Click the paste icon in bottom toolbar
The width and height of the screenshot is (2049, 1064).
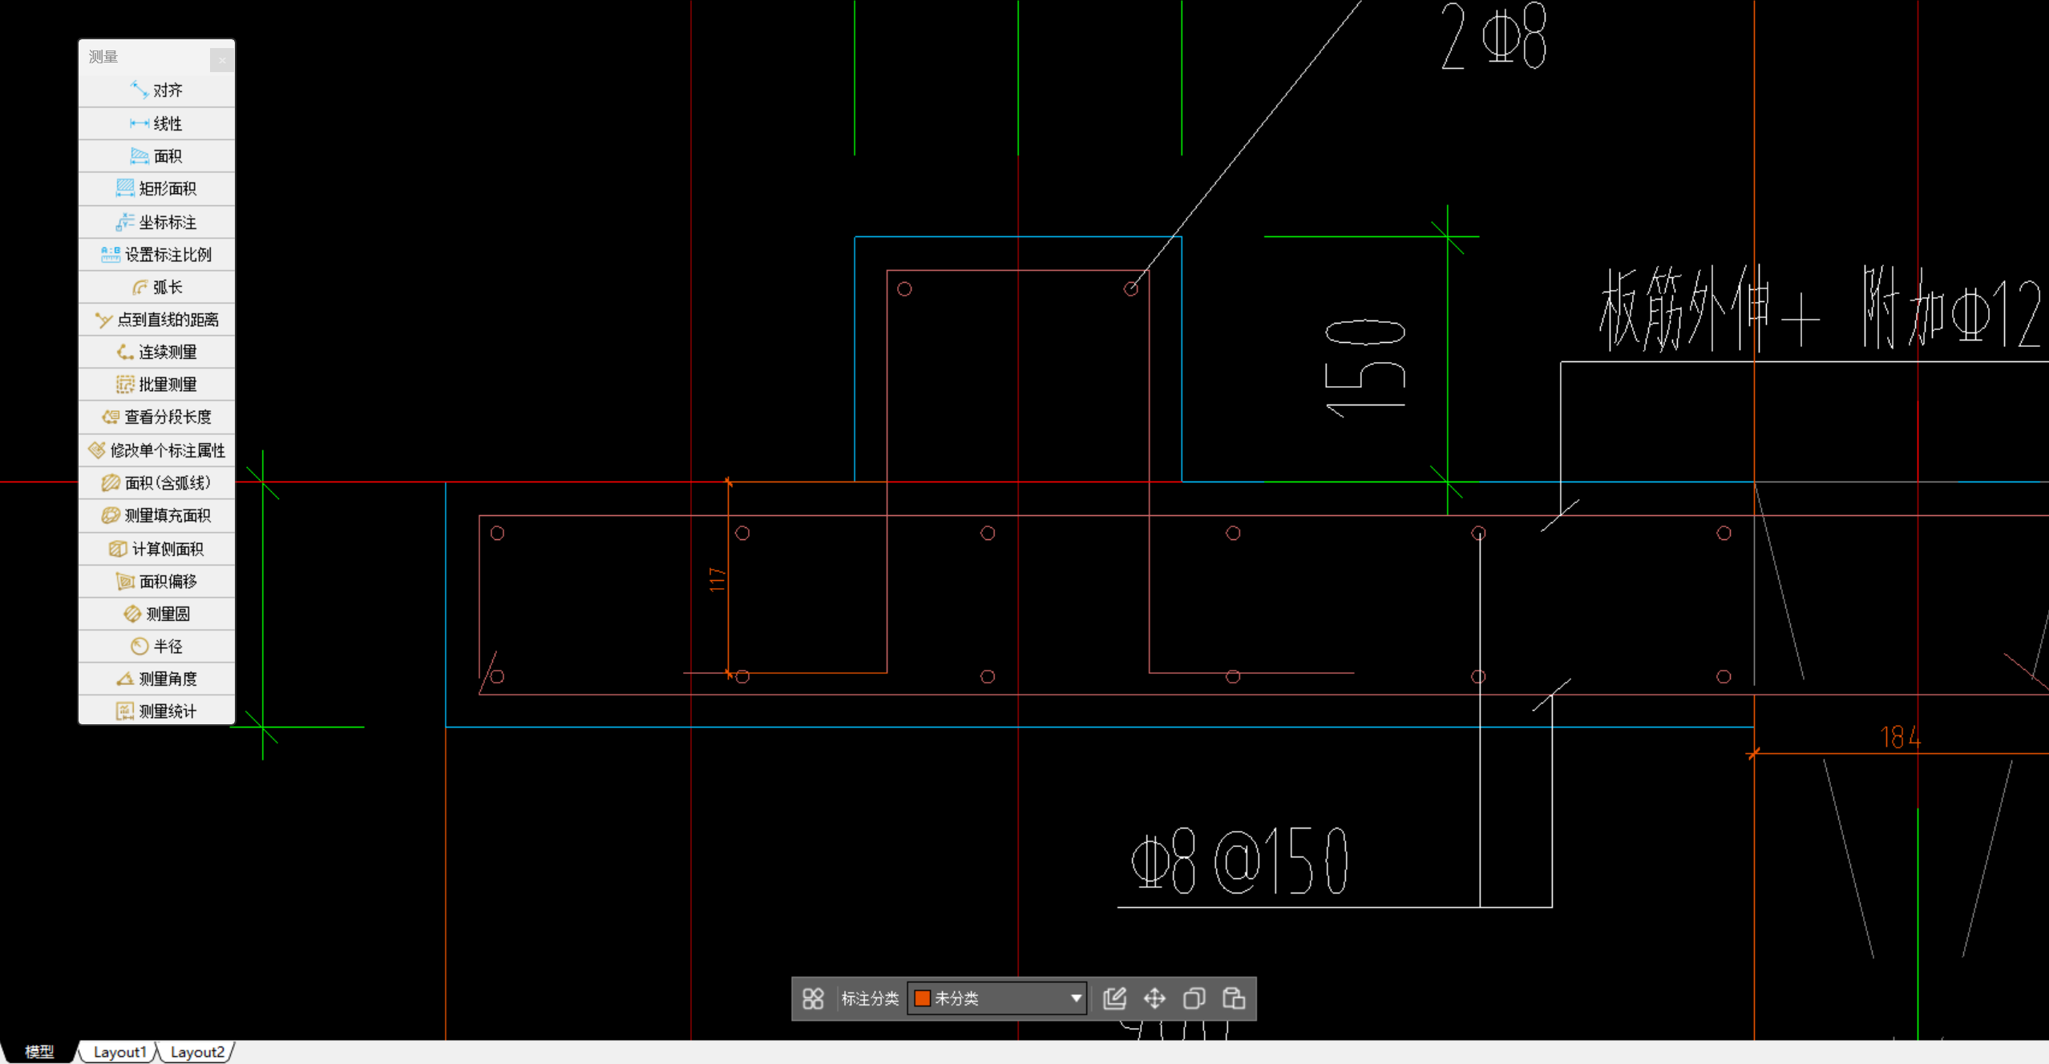[1234, 998]
